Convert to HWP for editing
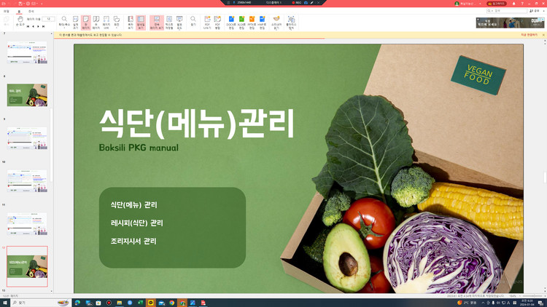Viewport: 547px width, 307px height. pyautogui.click(x=262, y=23)
